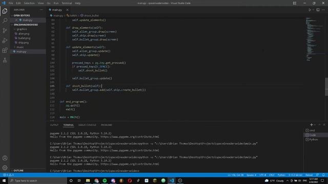Create a new terminal with plus icon
Image resolution: width=328 pixels, height=184 pixels.
(x=312, y=125)
